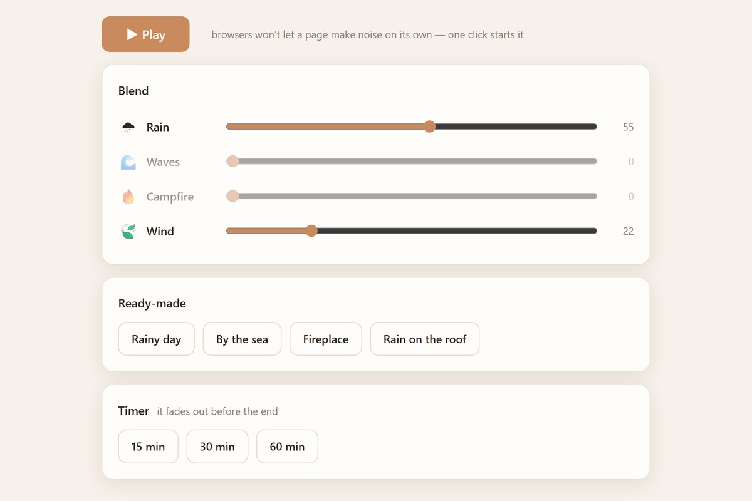Choose the Rain on the roof preset

425,339
